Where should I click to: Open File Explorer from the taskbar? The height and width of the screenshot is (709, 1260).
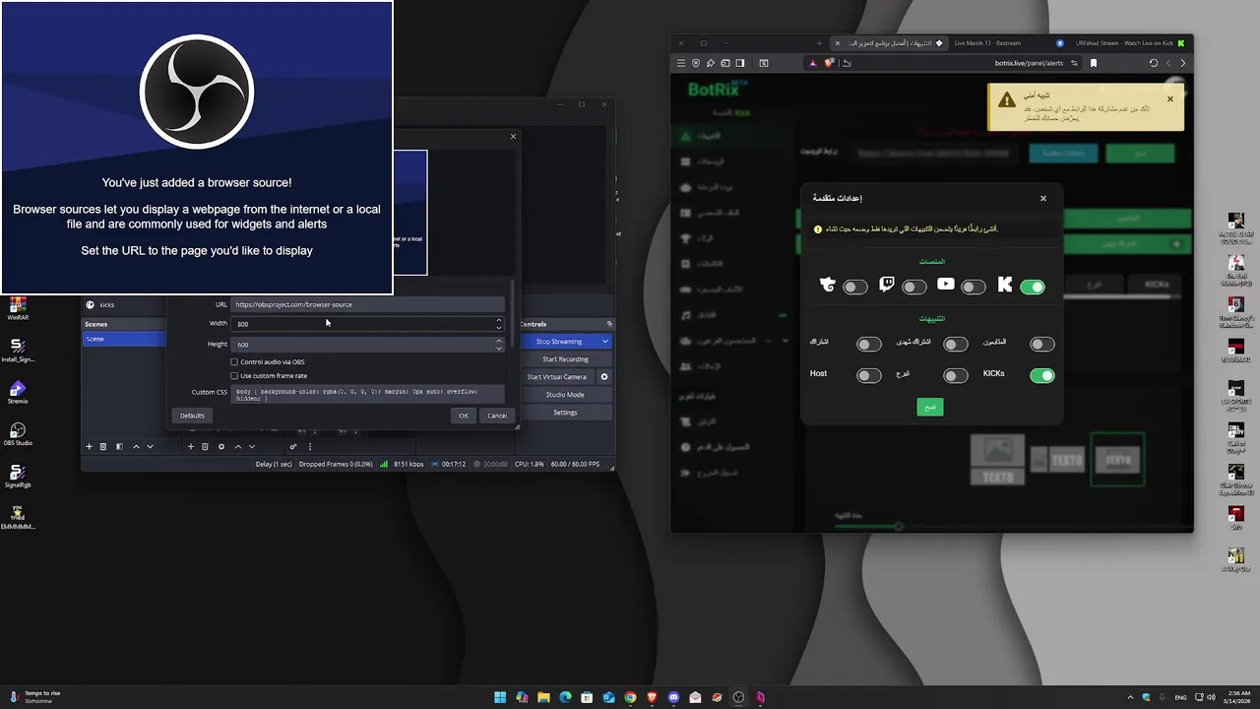tap(543, 697)
